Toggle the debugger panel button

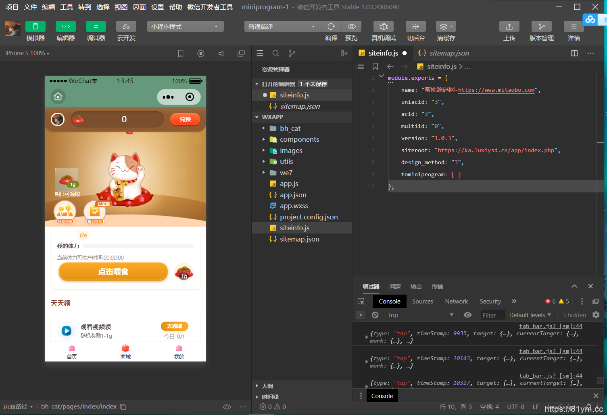click(x=96, y=27)
